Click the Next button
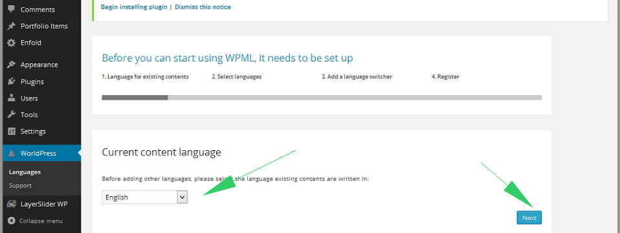The height and width of the screenshot is (233, 620). [x=529, y=217]
